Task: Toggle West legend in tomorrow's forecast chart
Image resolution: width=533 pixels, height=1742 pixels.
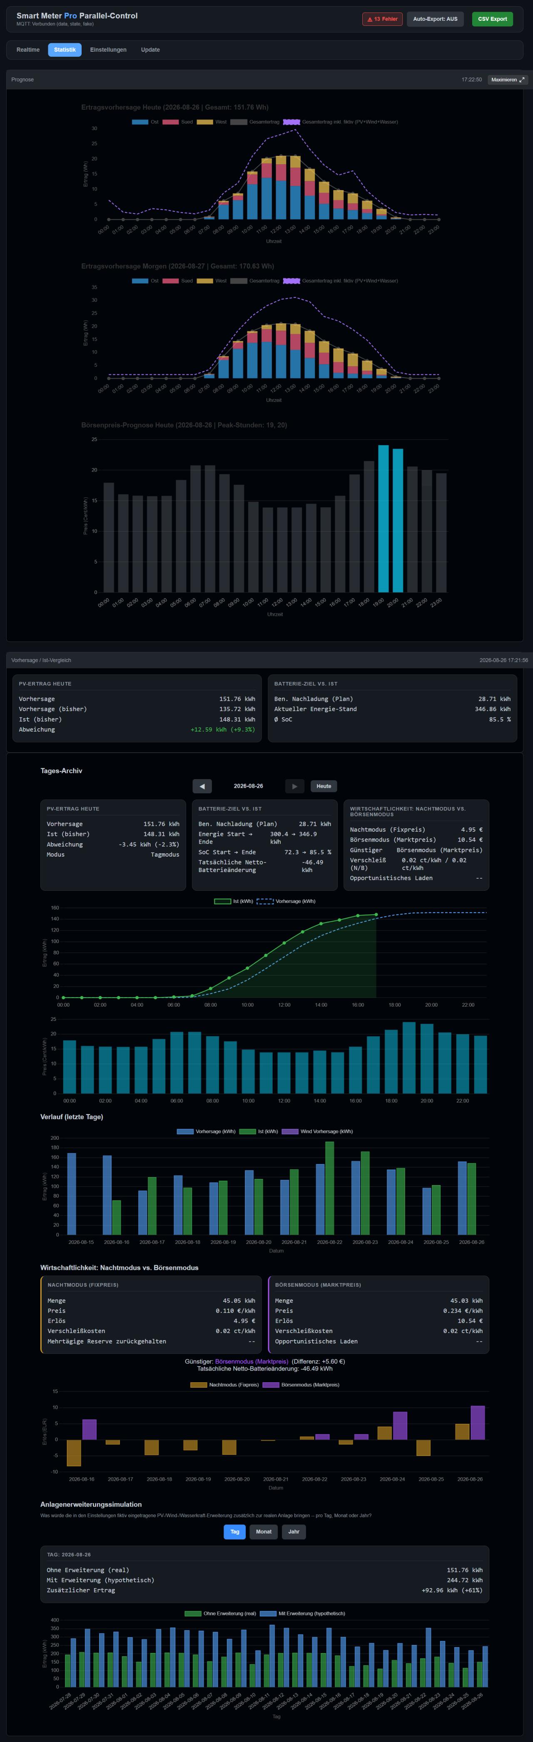Action: tap(205, 281)
